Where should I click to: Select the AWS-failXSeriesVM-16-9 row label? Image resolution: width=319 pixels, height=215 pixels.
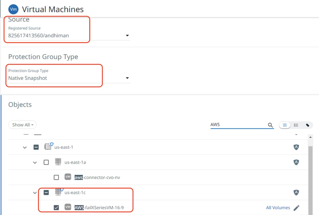(x=99, y=208)
